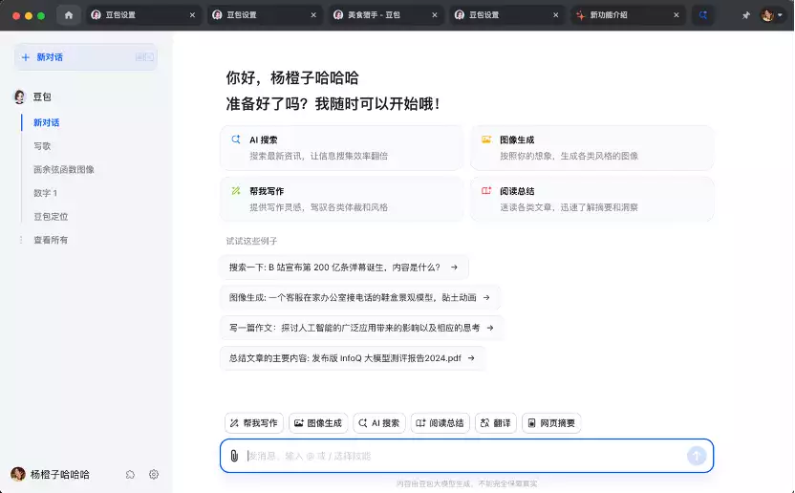
Task: Click the AI 搜索 card magnifier icon
Action: point(236,139)
